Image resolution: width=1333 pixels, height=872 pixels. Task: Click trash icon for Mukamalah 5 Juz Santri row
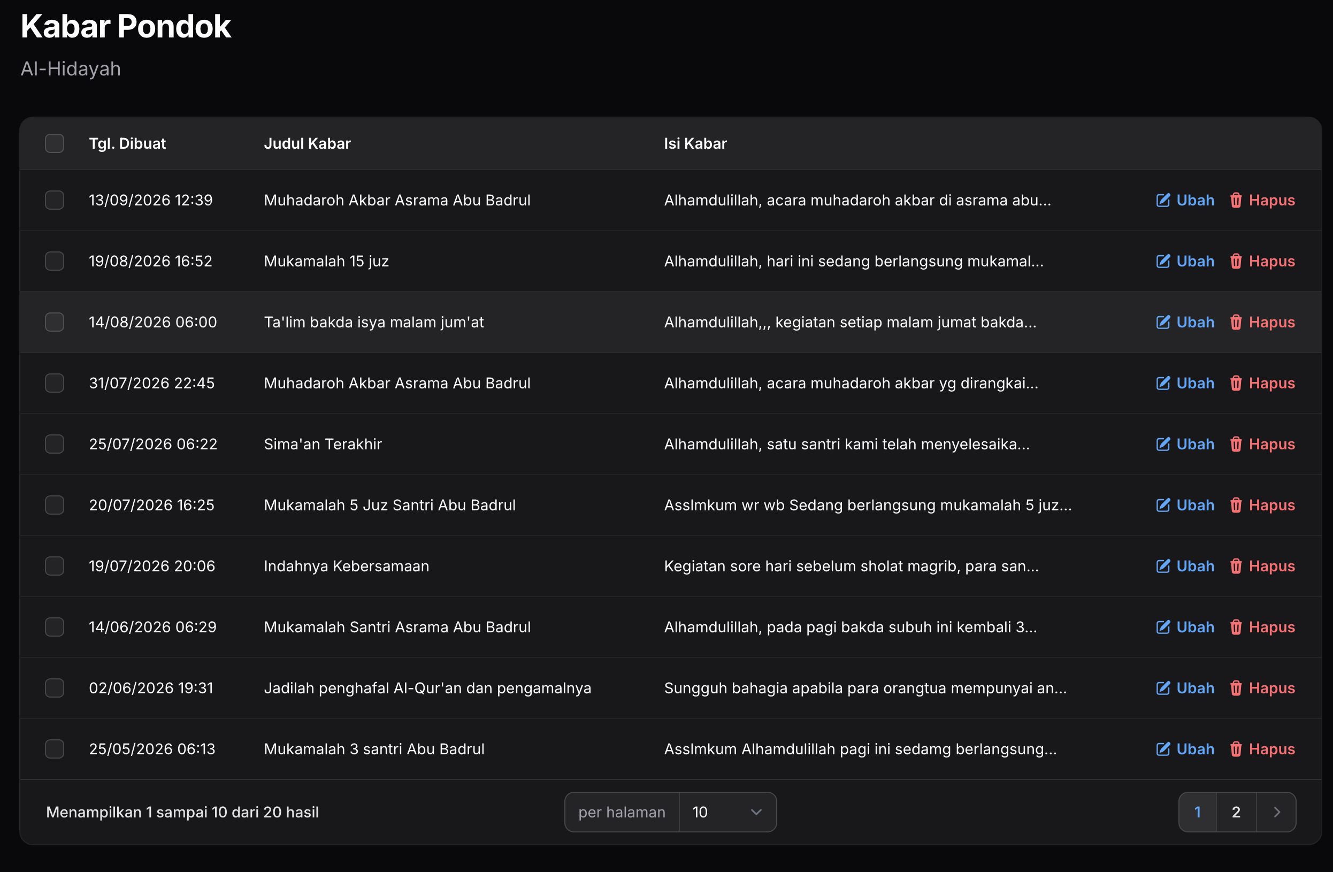[x=1236, y=505]
